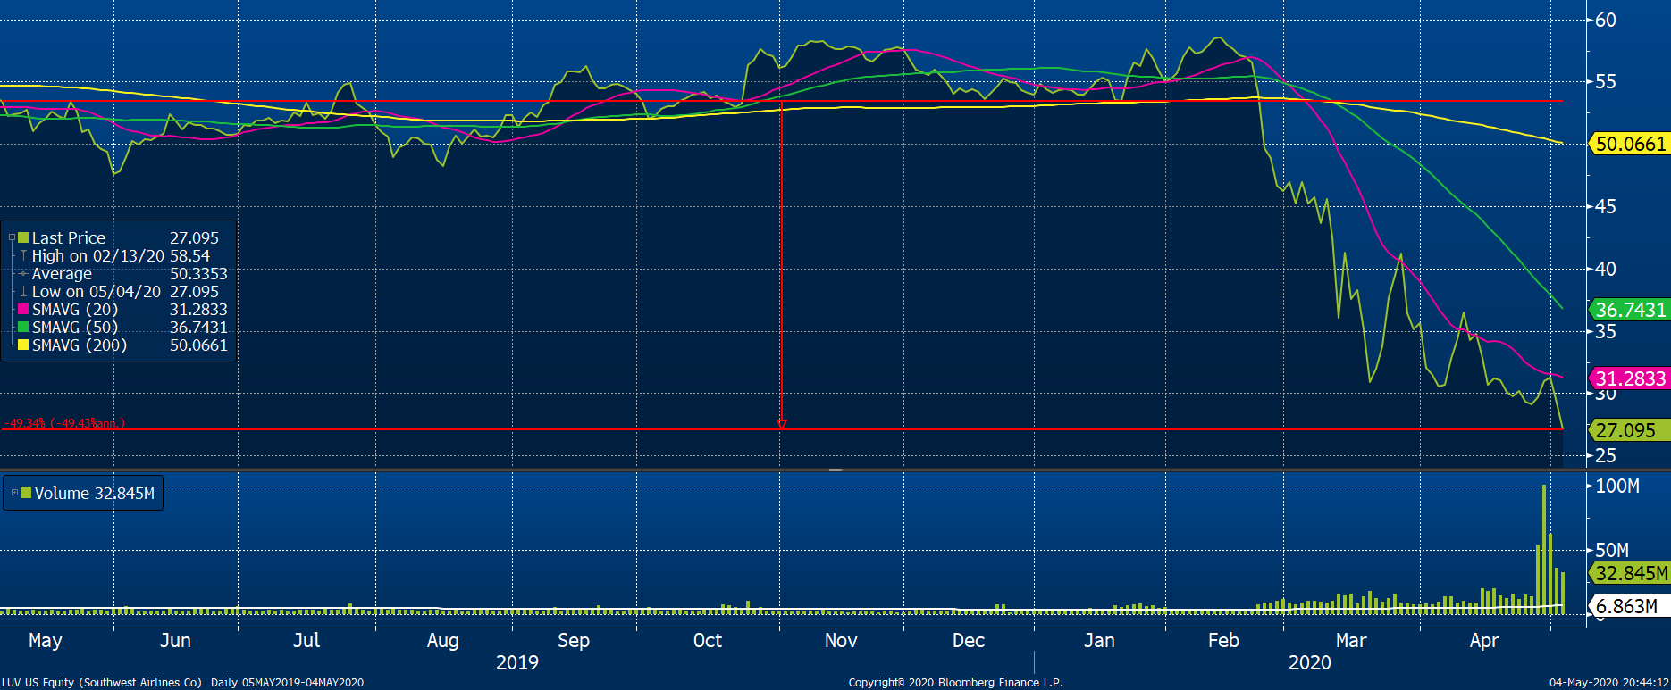Click the 58.54 high value in legend
Image resolution: width=1671 pixels, height=690 pixels.
pyautogui.click(x=190, y=255)
